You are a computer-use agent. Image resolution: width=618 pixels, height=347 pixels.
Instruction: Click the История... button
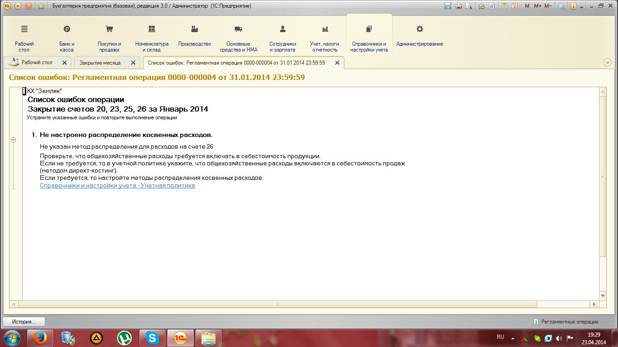[24, 322]
